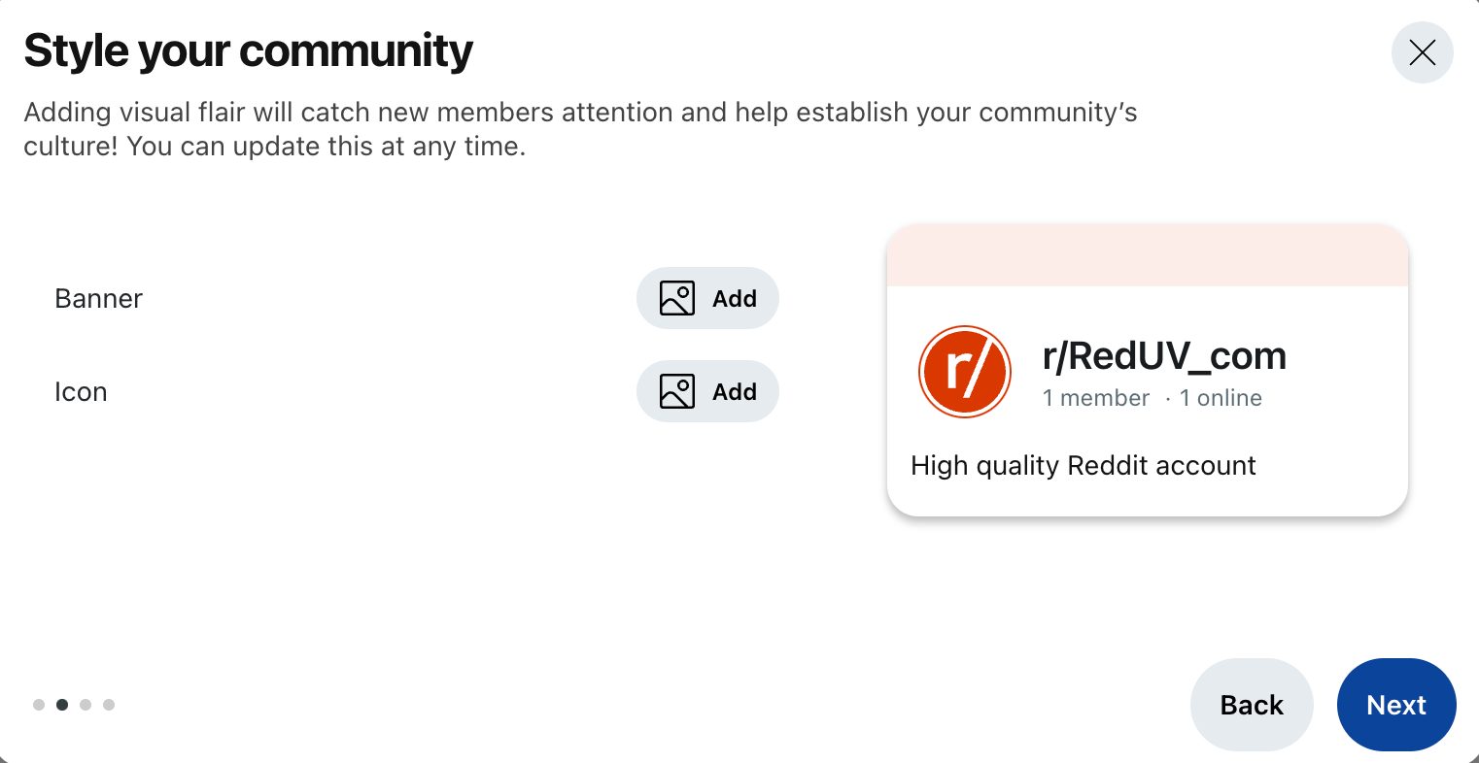Click the 'High quality Reddit account' description
The image size is (1479, 763).
[1083, 466]
